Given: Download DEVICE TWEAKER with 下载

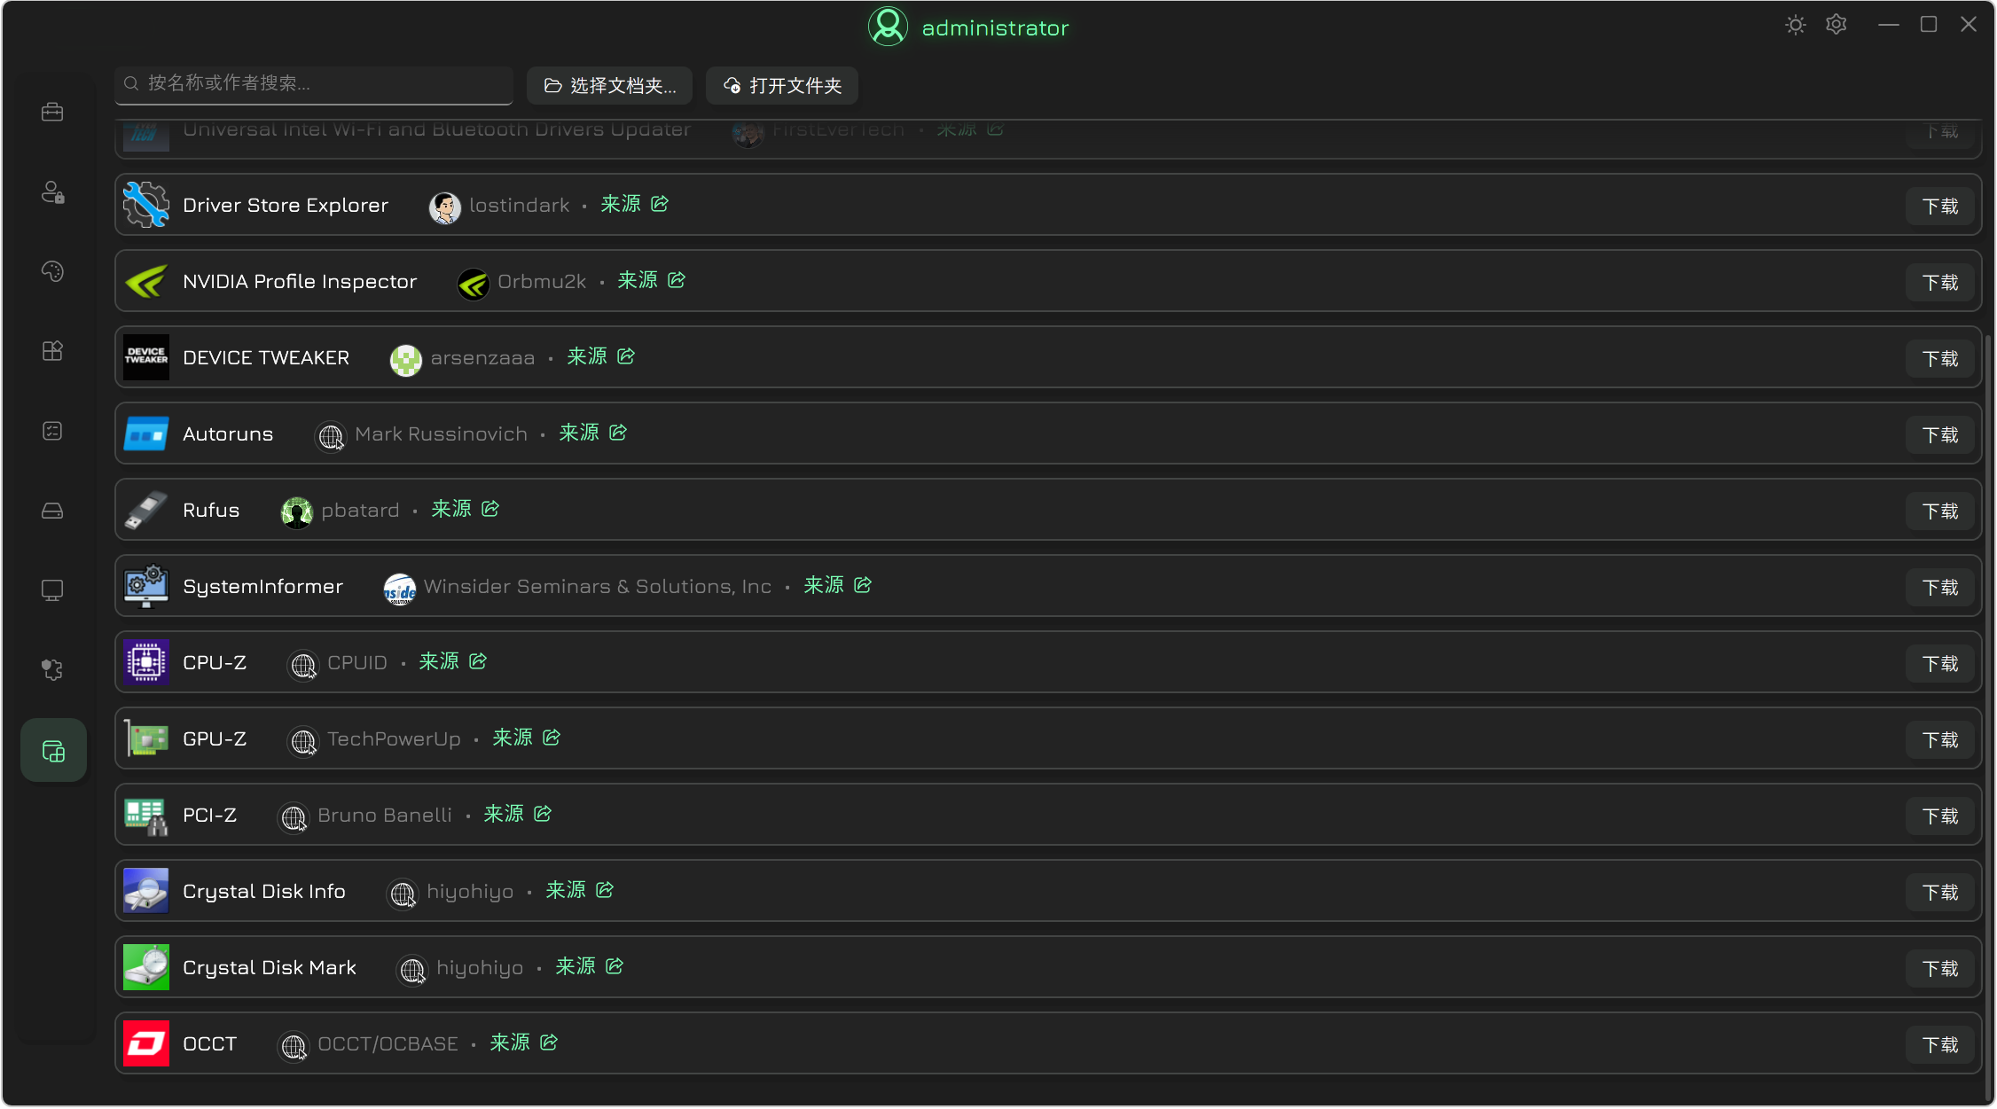Looking at the screenshot, I should (x=1940, y=358).
